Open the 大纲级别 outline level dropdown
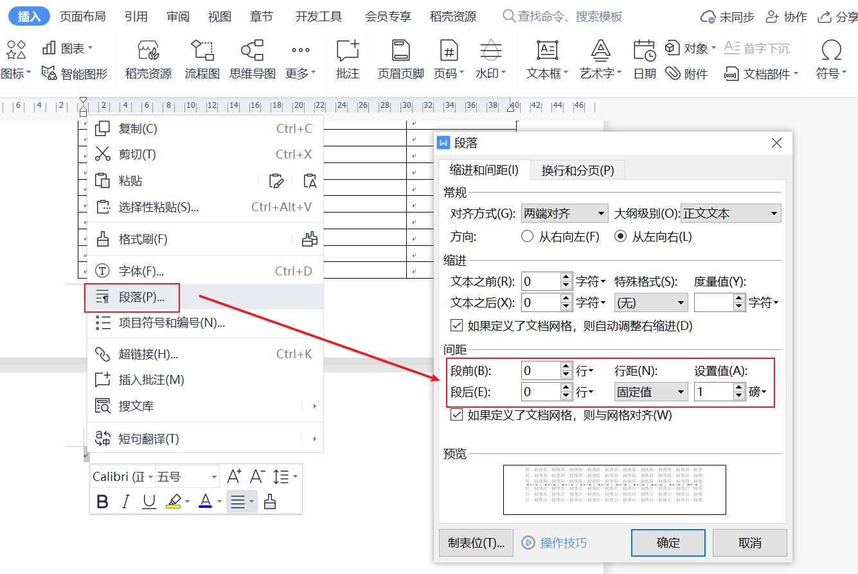Viewport: 858px width, 574px height. (730, 214)
